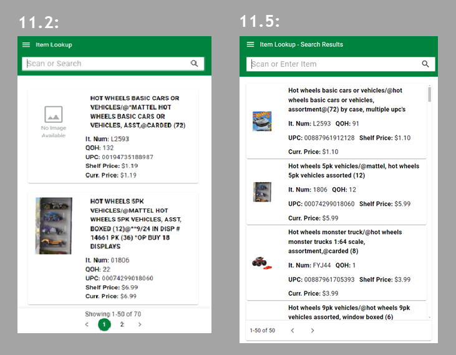Click the 11.5 results list scrollbar
The image size is (456, 355).
(430, 94)
